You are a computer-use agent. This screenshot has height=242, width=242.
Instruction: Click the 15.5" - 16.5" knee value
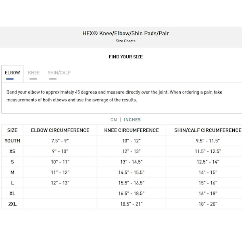131,183
